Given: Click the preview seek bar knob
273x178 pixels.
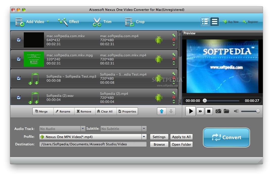Looking at the screenshot, I should pos(205,100).
